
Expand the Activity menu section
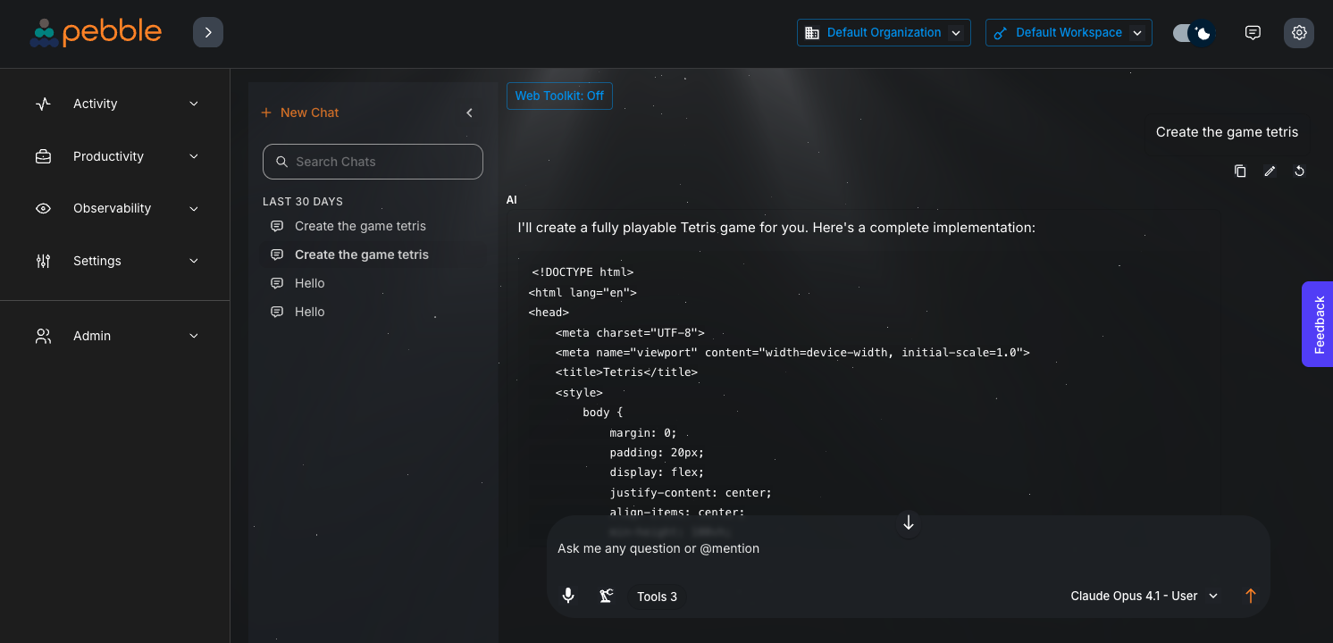(x=116, y=104)
